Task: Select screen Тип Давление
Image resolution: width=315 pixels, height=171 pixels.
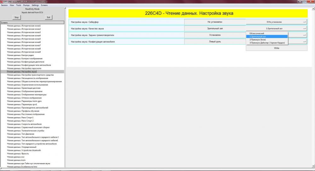Action: (x=20, y=134)
